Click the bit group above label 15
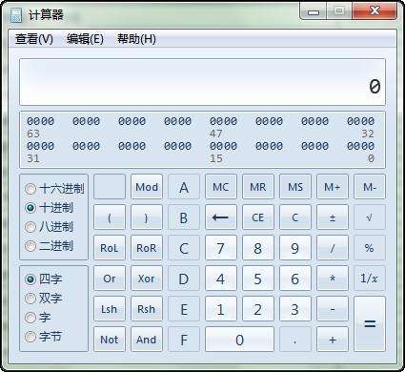 [223, 146]
